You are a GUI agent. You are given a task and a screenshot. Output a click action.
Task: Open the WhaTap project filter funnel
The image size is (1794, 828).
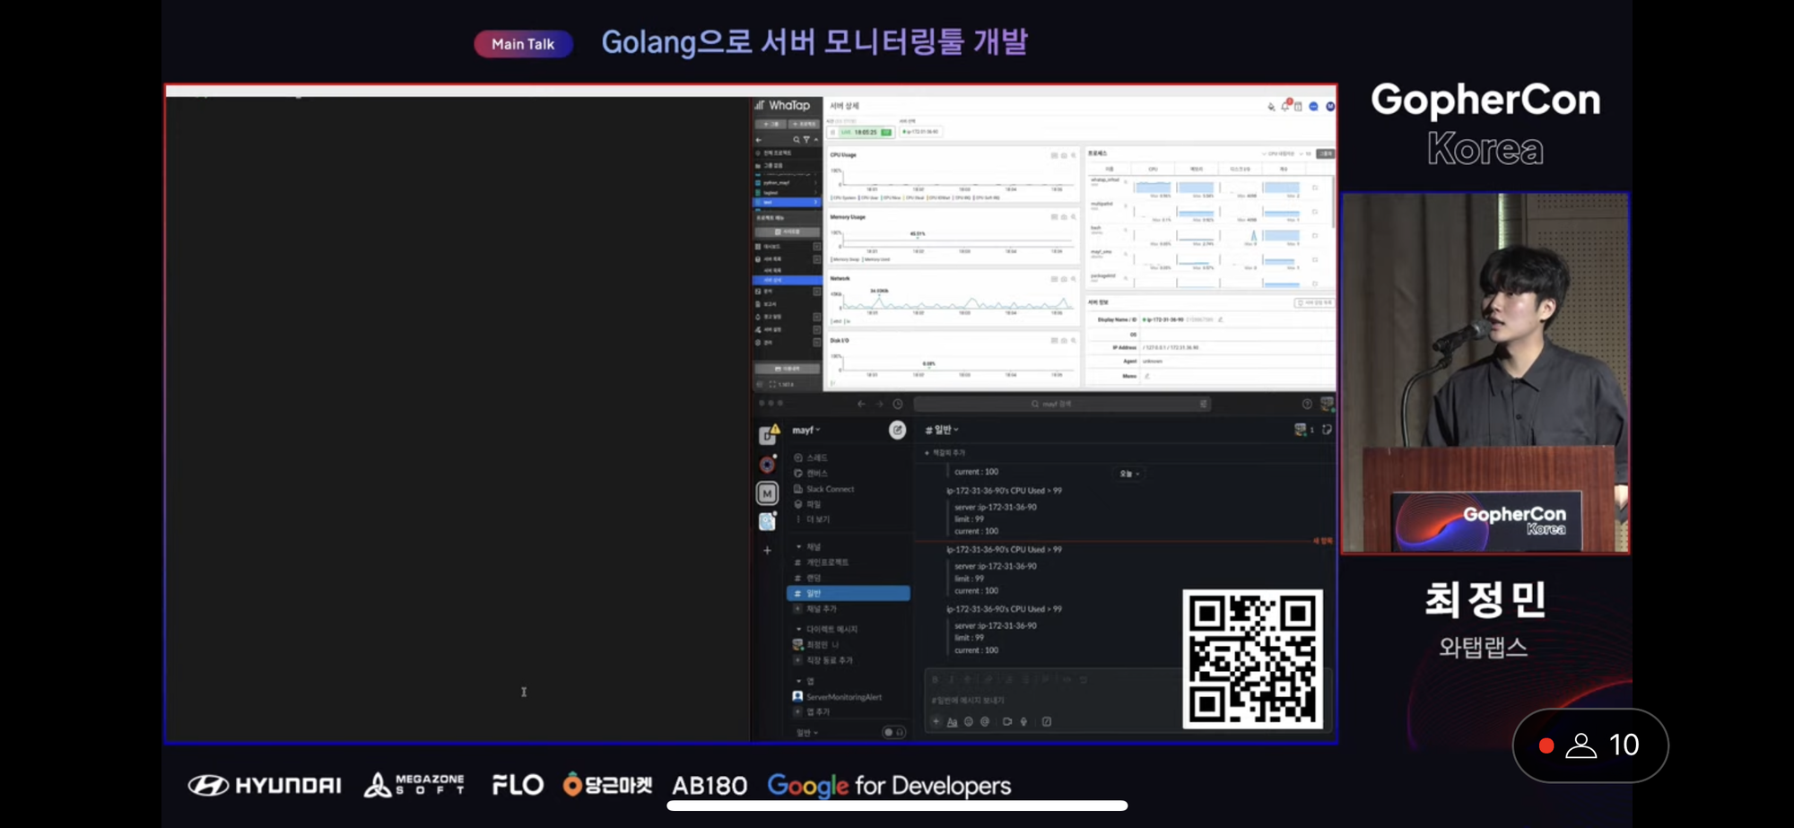(x=806, y=140)
